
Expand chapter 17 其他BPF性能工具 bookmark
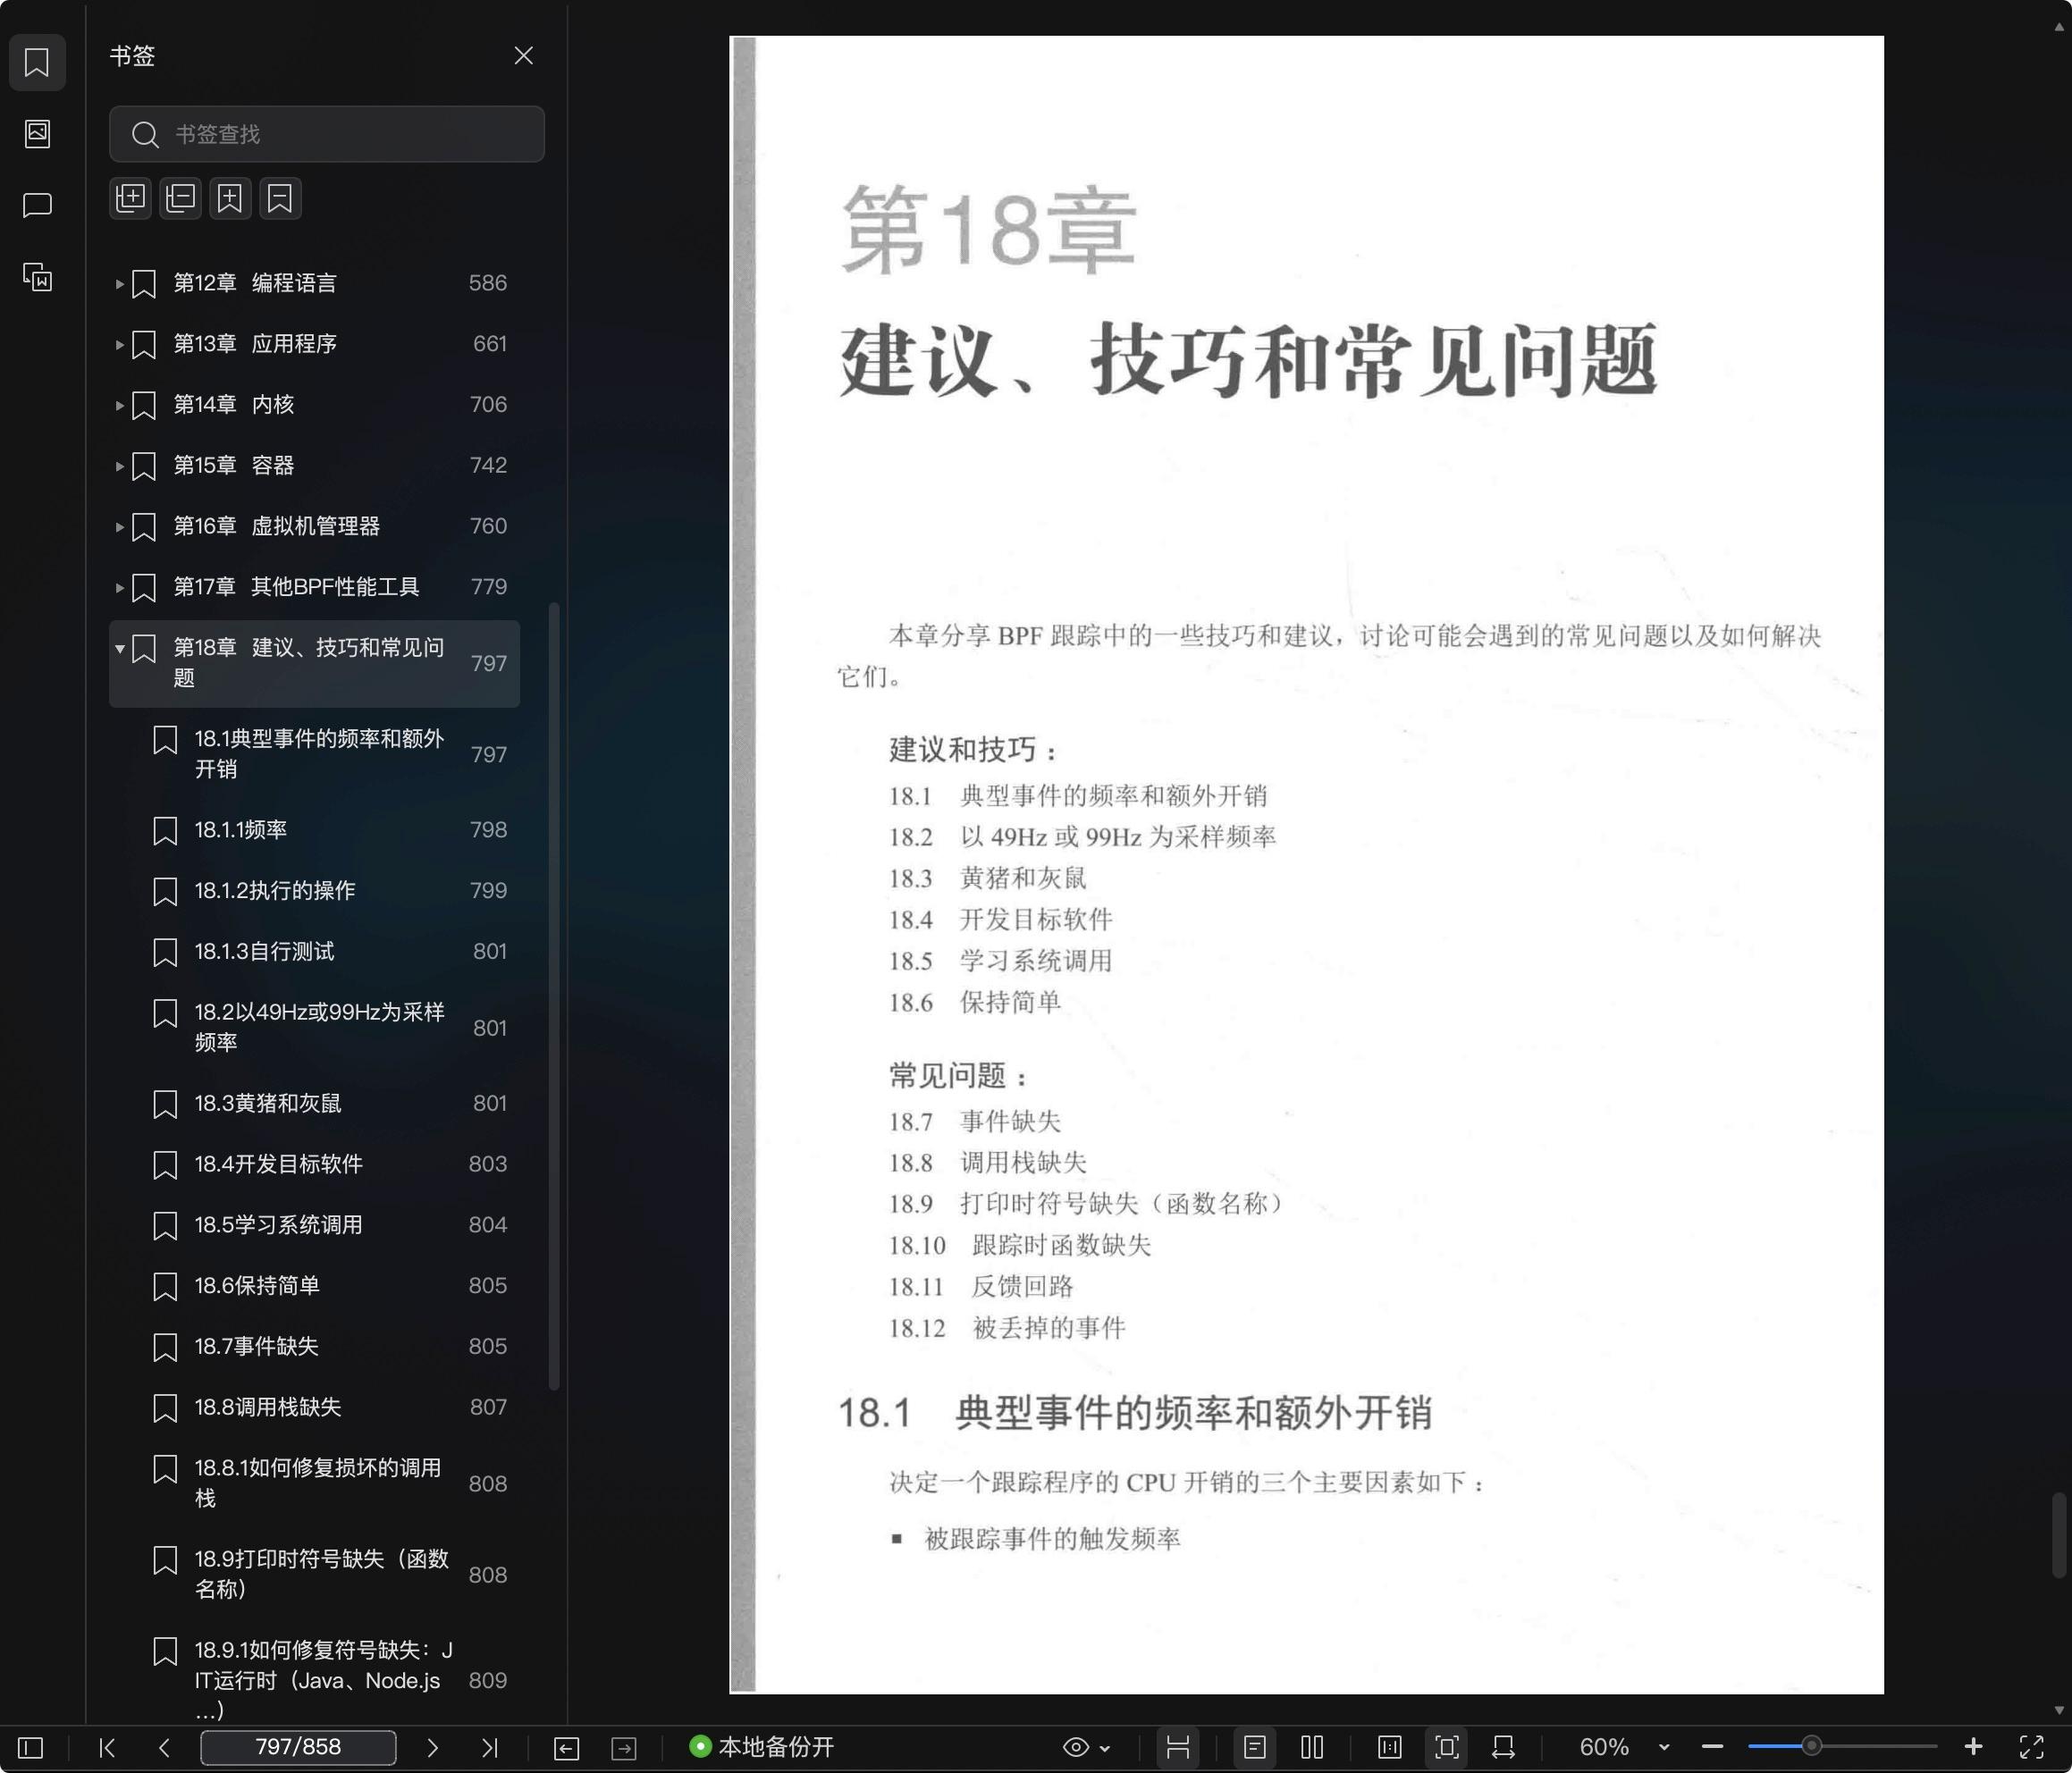tap(119, 588)
